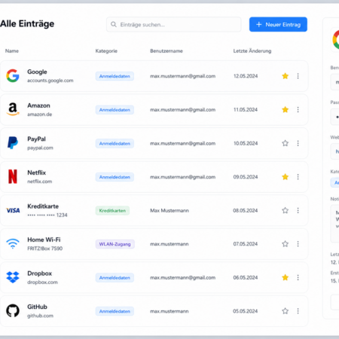Image resolution: width=339 pixels, height=339 pixels.
Task: Select the FRITZ!Box 7590 subtitle
Action: (45, 249)
